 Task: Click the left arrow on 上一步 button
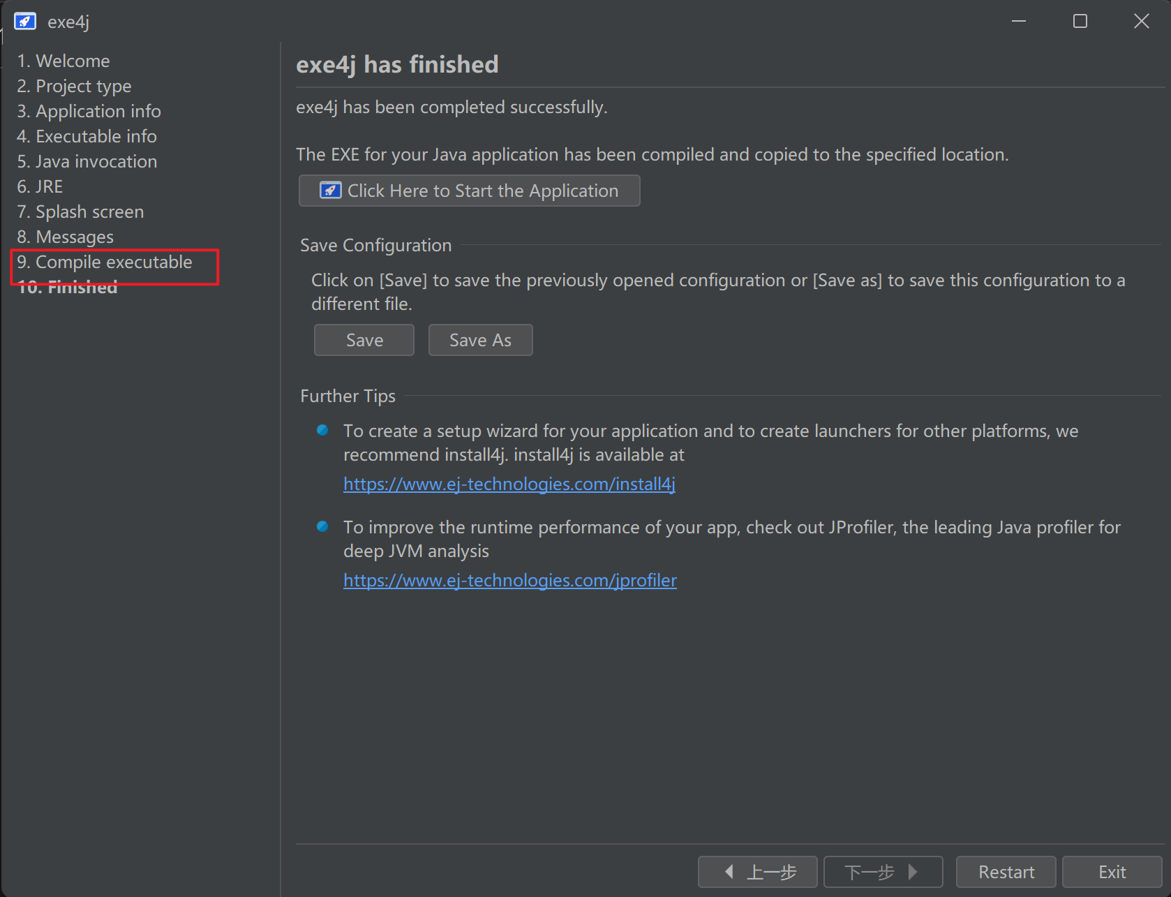tap(729, 872)
